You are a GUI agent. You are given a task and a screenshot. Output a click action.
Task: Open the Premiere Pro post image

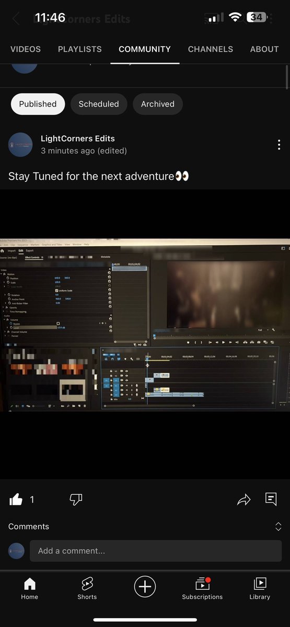(145, 325)
